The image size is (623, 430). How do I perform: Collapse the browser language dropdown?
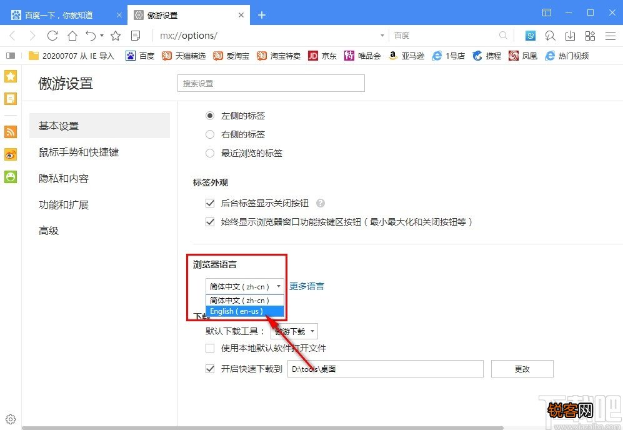(x=245, y=286)
